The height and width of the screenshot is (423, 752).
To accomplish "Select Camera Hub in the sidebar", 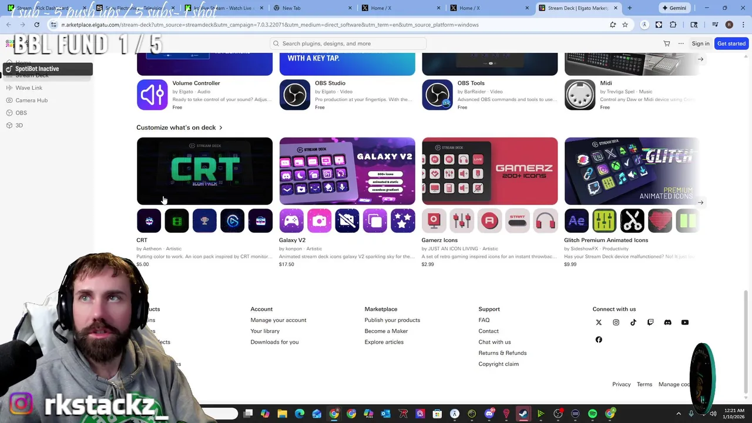I will pos(31,100).
